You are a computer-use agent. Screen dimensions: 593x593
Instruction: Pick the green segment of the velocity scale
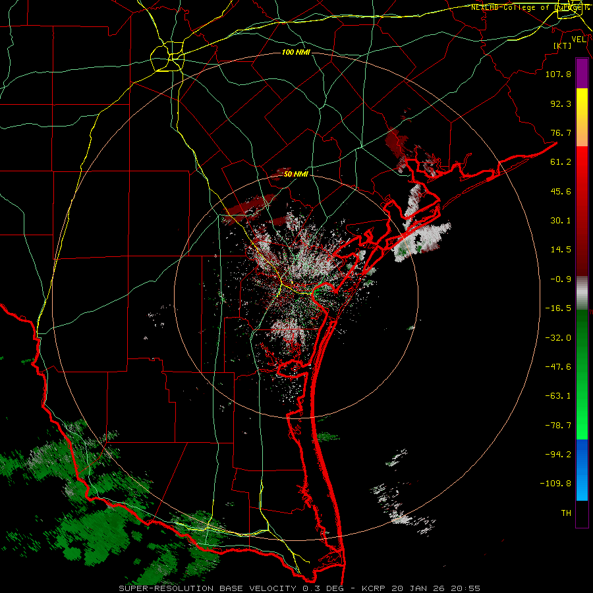tap(582, 374)
